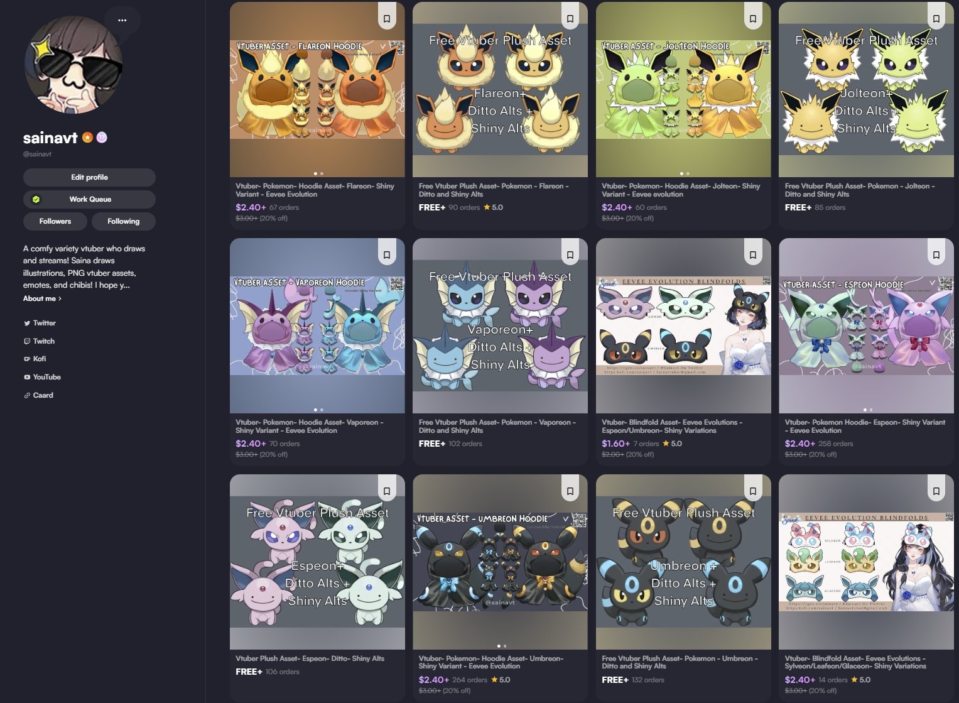Click the Twitter icon link in sidebar
Viewport: 959px width, 703px height.
tap(27, 323)
